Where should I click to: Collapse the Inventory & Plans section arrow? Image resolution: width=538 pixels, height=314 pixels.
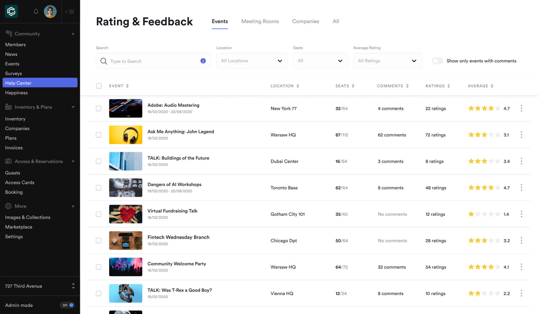(73, 107)
